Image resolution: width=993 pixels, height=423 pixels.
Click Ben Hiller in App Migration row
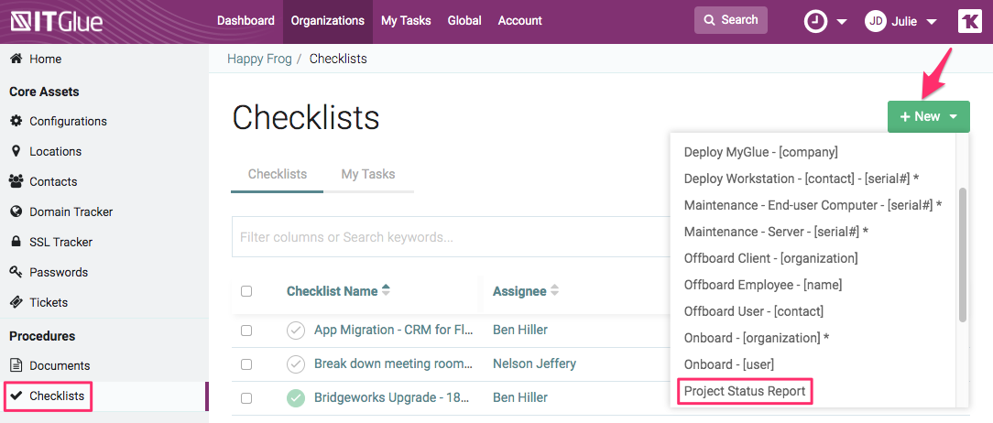[520, 330]
